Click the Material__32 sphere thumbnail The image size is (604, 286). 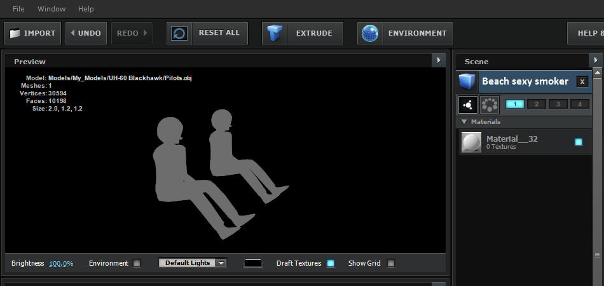click(472, 142)
